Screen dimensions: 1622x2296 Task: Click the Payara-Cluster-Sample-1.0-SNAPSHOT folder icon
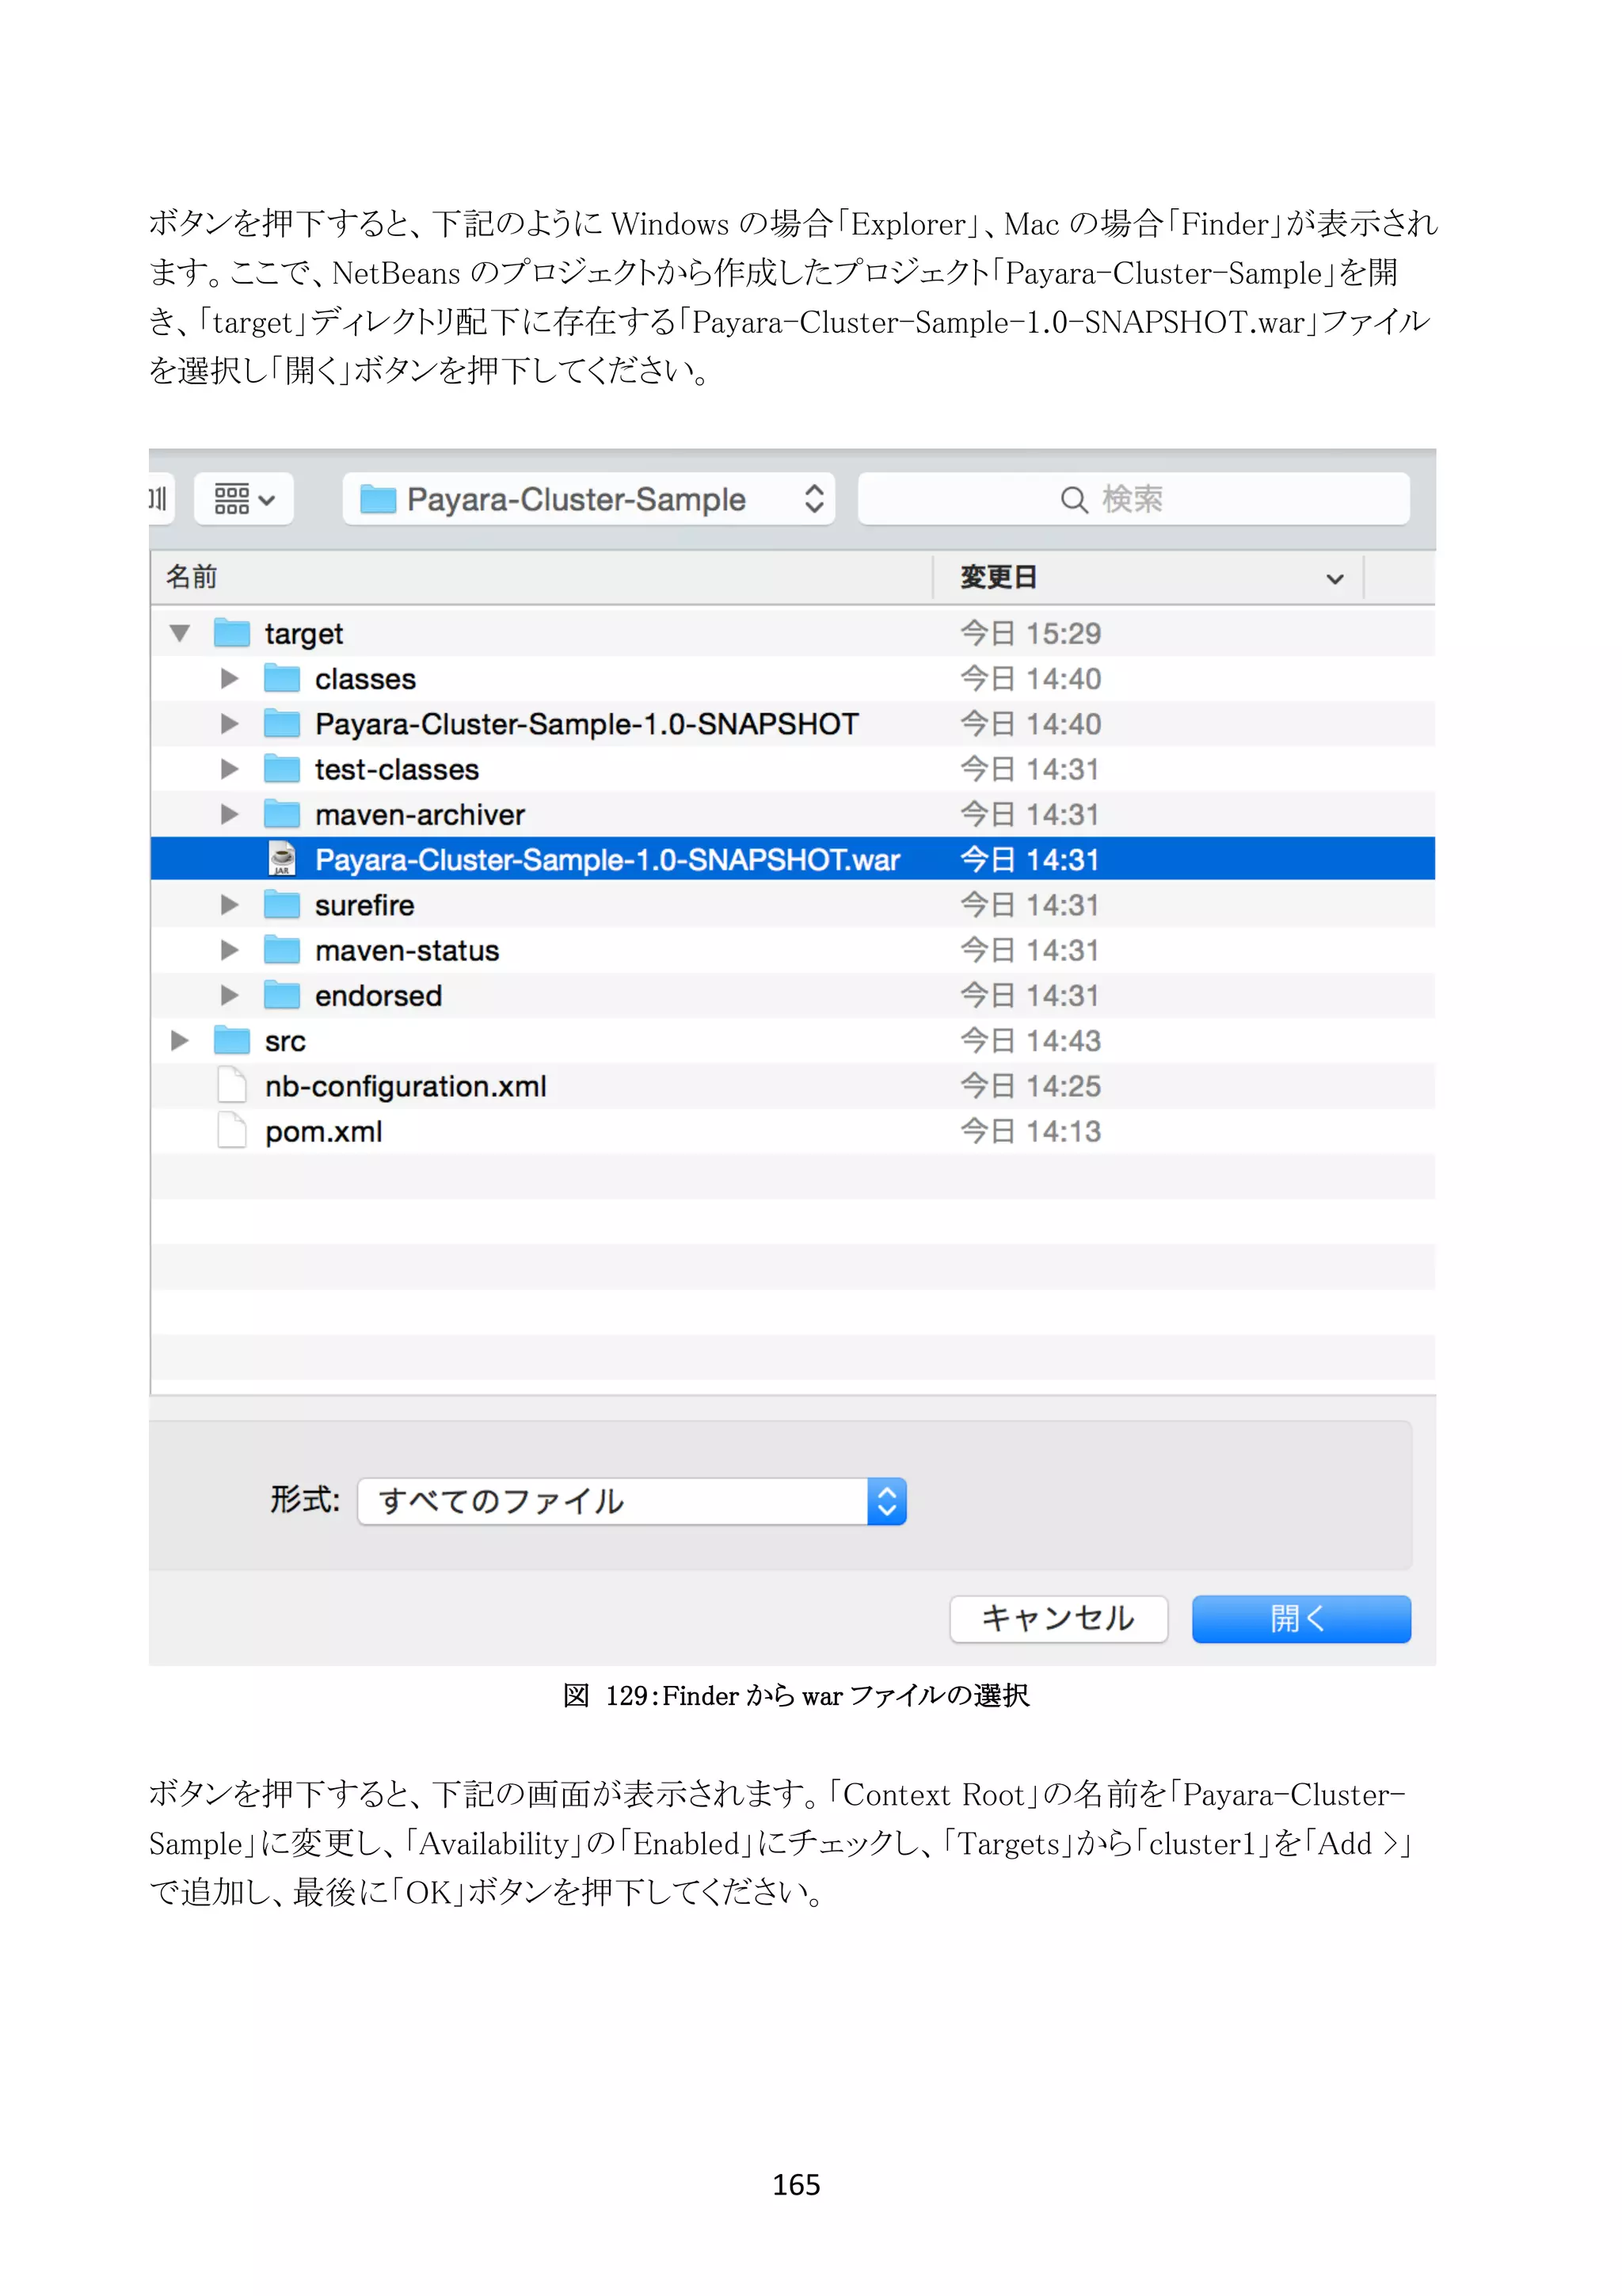click(282, 723)
